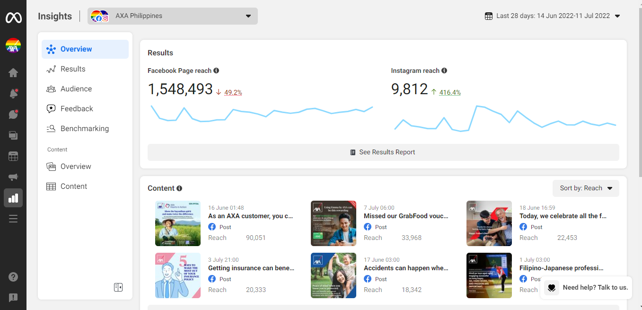Open AXA Philippines account dropdown
642x310 pixels.
point(173,16)
